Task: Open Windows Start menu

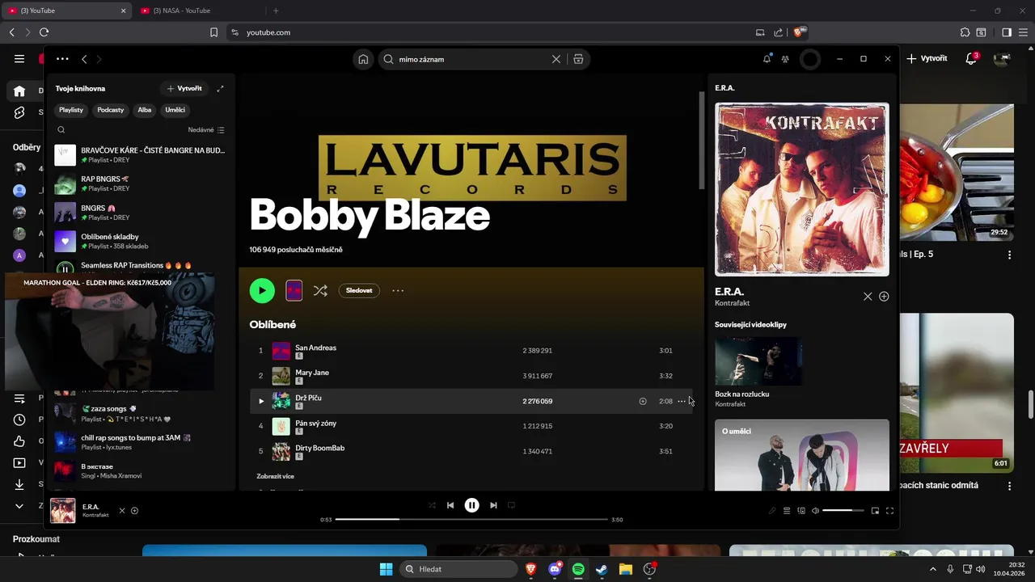Action: coord(386,569)
